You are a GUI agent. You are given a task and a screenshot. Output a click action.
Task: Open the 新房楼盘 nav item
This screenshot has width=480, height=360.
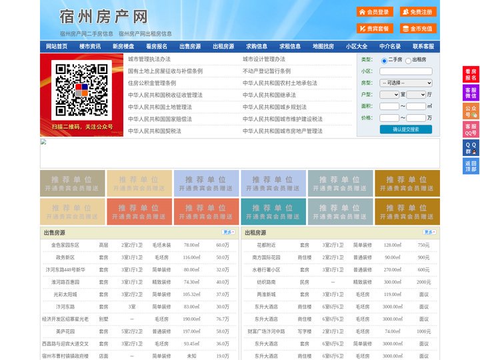pyautogui.click(x=123, y=47)
